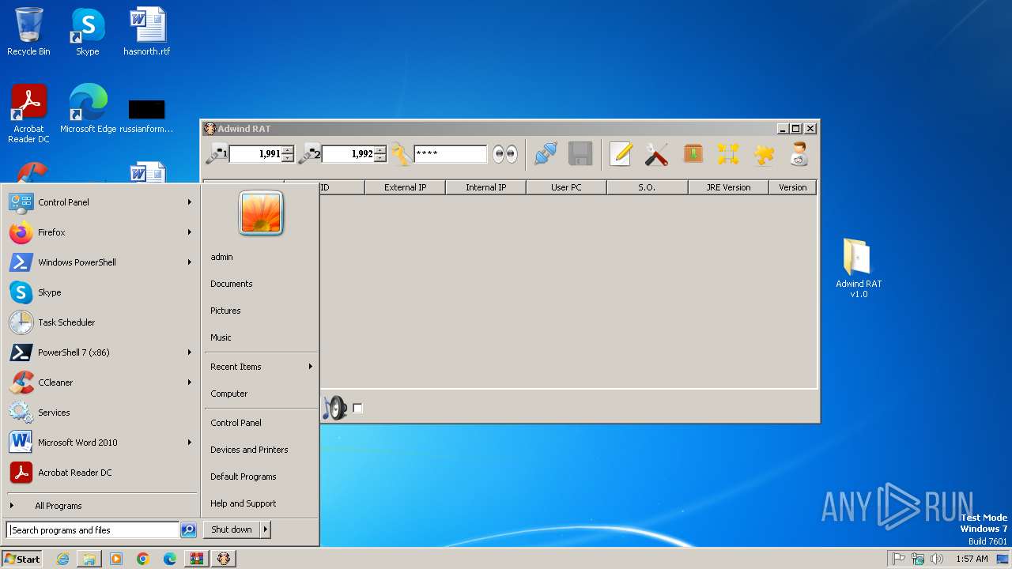Open the screwdriver and wrench tools icon
The height and width of the screenshot is (569, 1012).
656,154
